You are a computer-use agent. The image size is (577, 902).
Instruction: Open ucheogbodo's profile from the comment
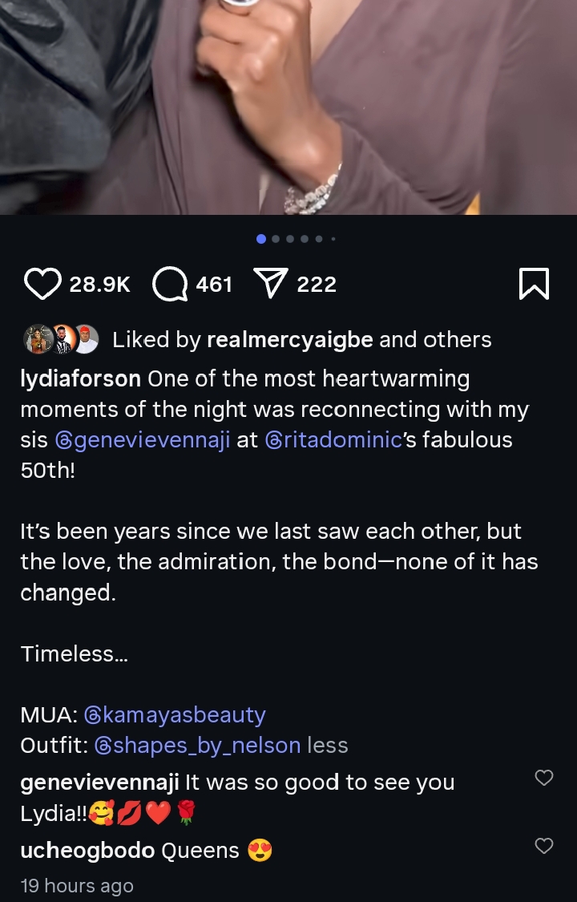coord(87,850)
